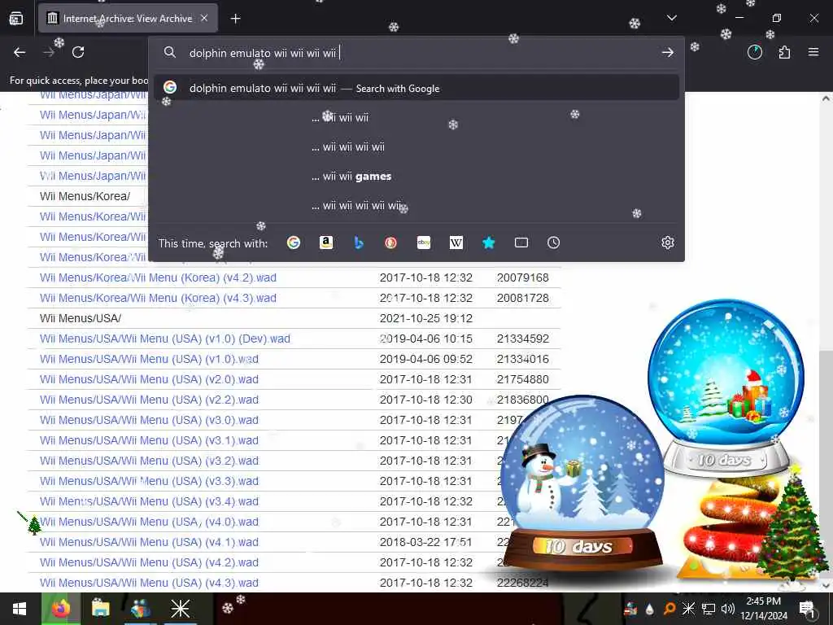This screenshot has width=833, height=625.
Task: Open the network tray icon
Action: [708, 609]
